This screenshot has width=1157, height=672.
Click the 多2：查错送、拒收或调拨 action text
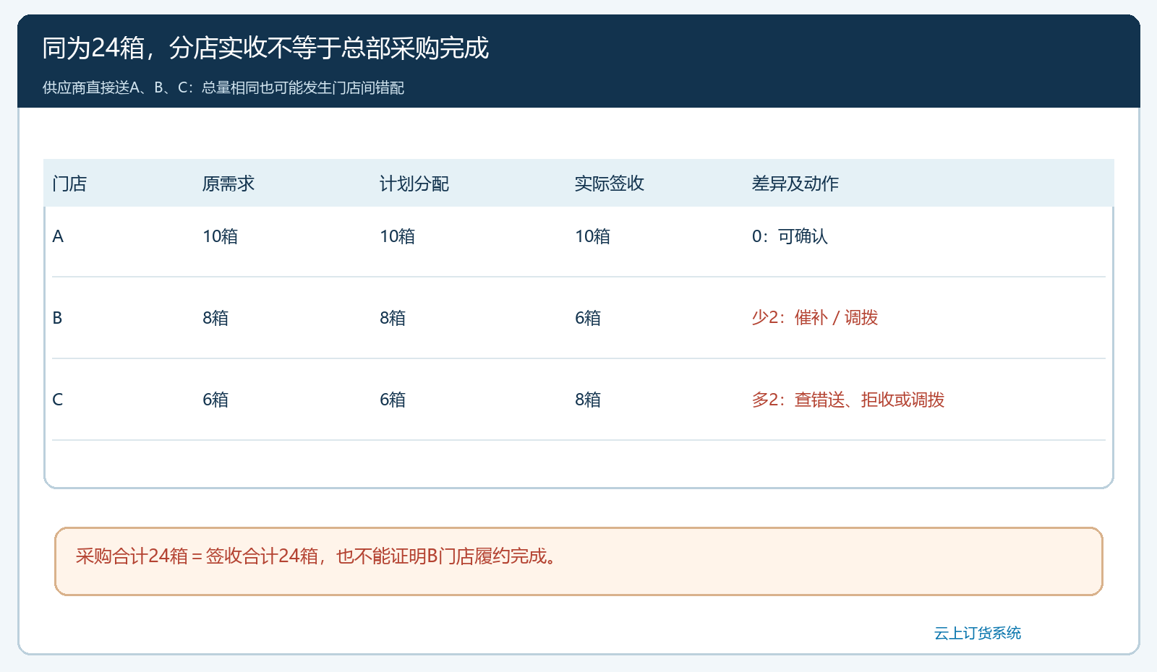[848, 400]
